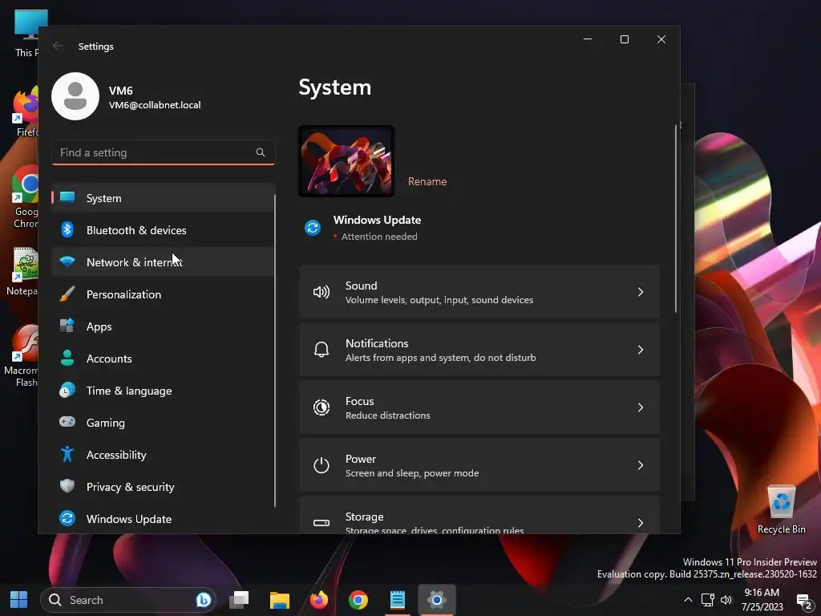Click the Notifications bell icon

coord(321,350)
